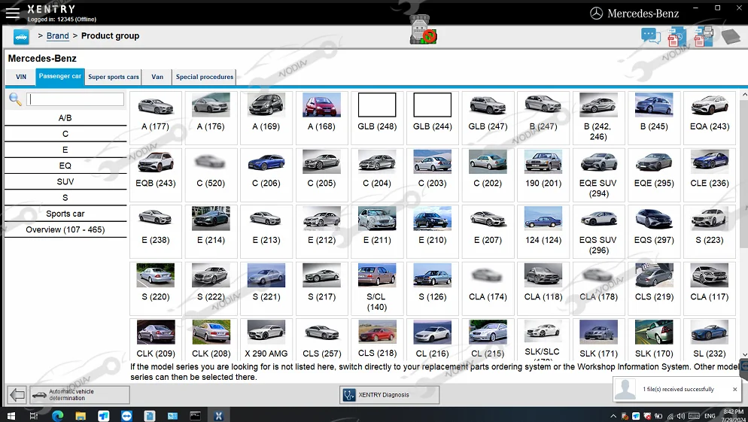The height and width of the screenshot is (422, 748).
Task: Select the C (206) model series
Action: (x=266, y=175)
